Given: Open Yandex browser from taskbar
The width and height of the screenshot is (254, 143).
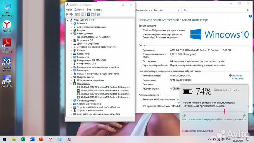Looking at the screenshot, I should pyautogui.click(x=50, y=139).
